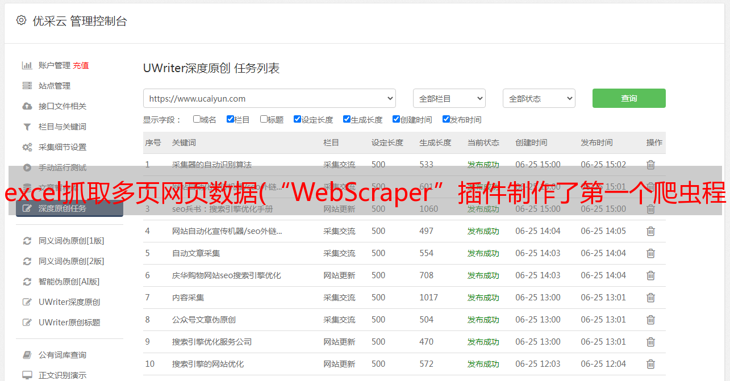Screen dimensions: 730x381
Task: Click the book icon for 公有词库查询
Action: pos(27,355)
